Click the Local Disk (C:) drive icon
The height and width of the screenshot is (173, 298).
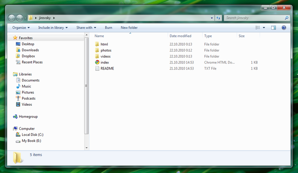(x=18, y=135)
